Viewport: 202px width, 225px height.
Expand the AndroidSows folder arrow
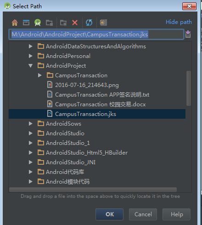point(31,123)
